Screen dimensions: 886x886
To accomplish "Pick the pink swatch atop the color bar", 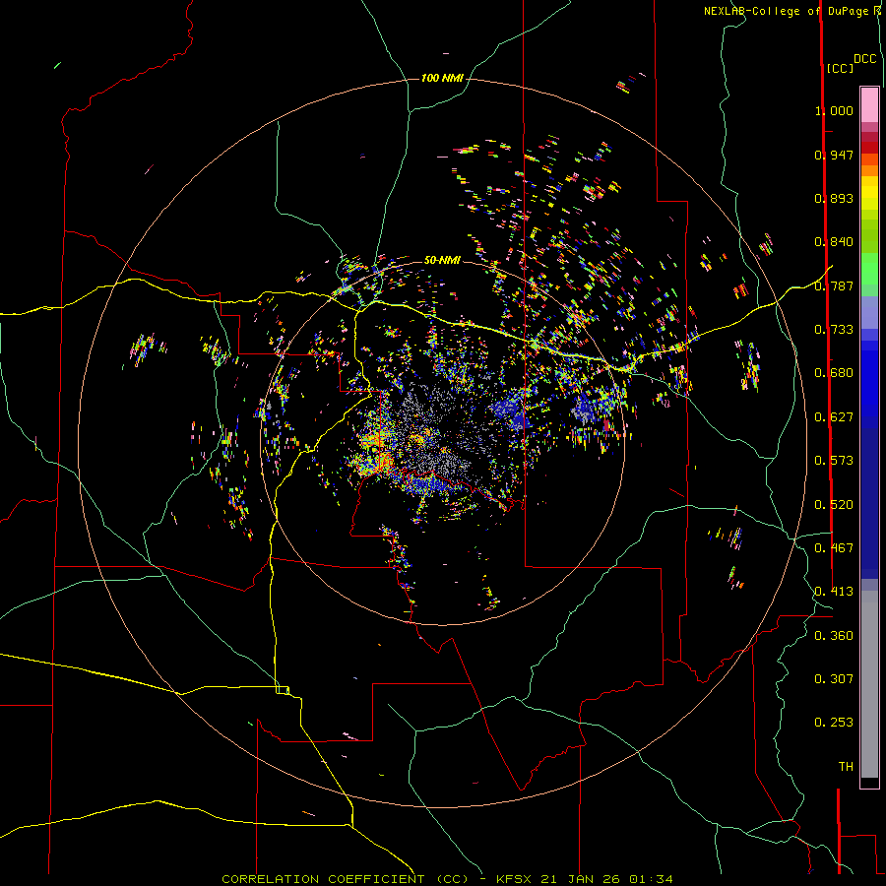I will pyautogui.click(x=869, y=105).
